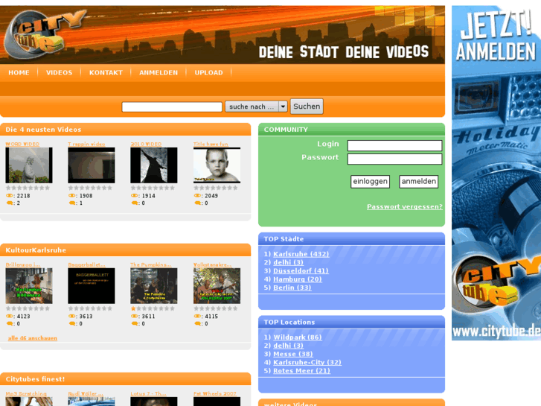
Task: Click the Fat Wheels 2007 title link
Action: [x=215, y=393]
